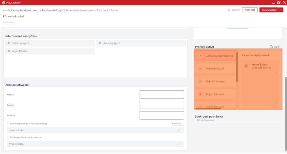Select the Nahrání konceptu activity item
The height and width of the screenshot is (154, 287).
(x=216, y=81)
